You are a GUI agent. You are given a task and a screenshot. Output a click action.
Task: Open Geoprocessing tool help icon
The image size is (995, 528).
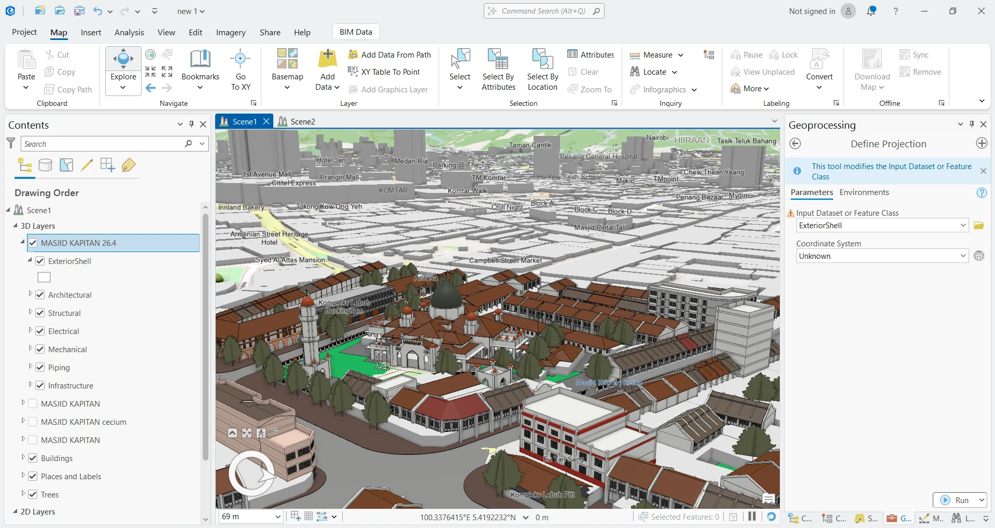982,192
